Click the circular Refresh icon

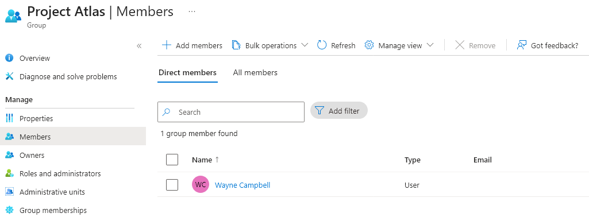click(x=322, y=45)
